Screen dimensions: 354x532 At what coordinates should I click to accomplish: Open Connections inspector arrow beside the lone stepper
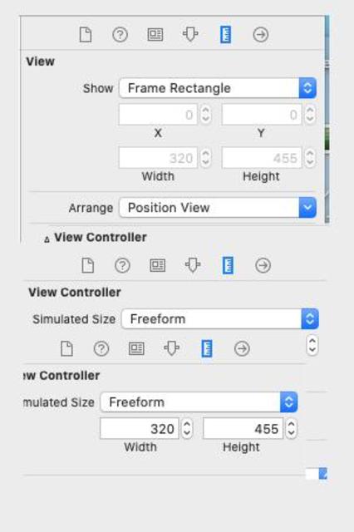tap(242, 348)
